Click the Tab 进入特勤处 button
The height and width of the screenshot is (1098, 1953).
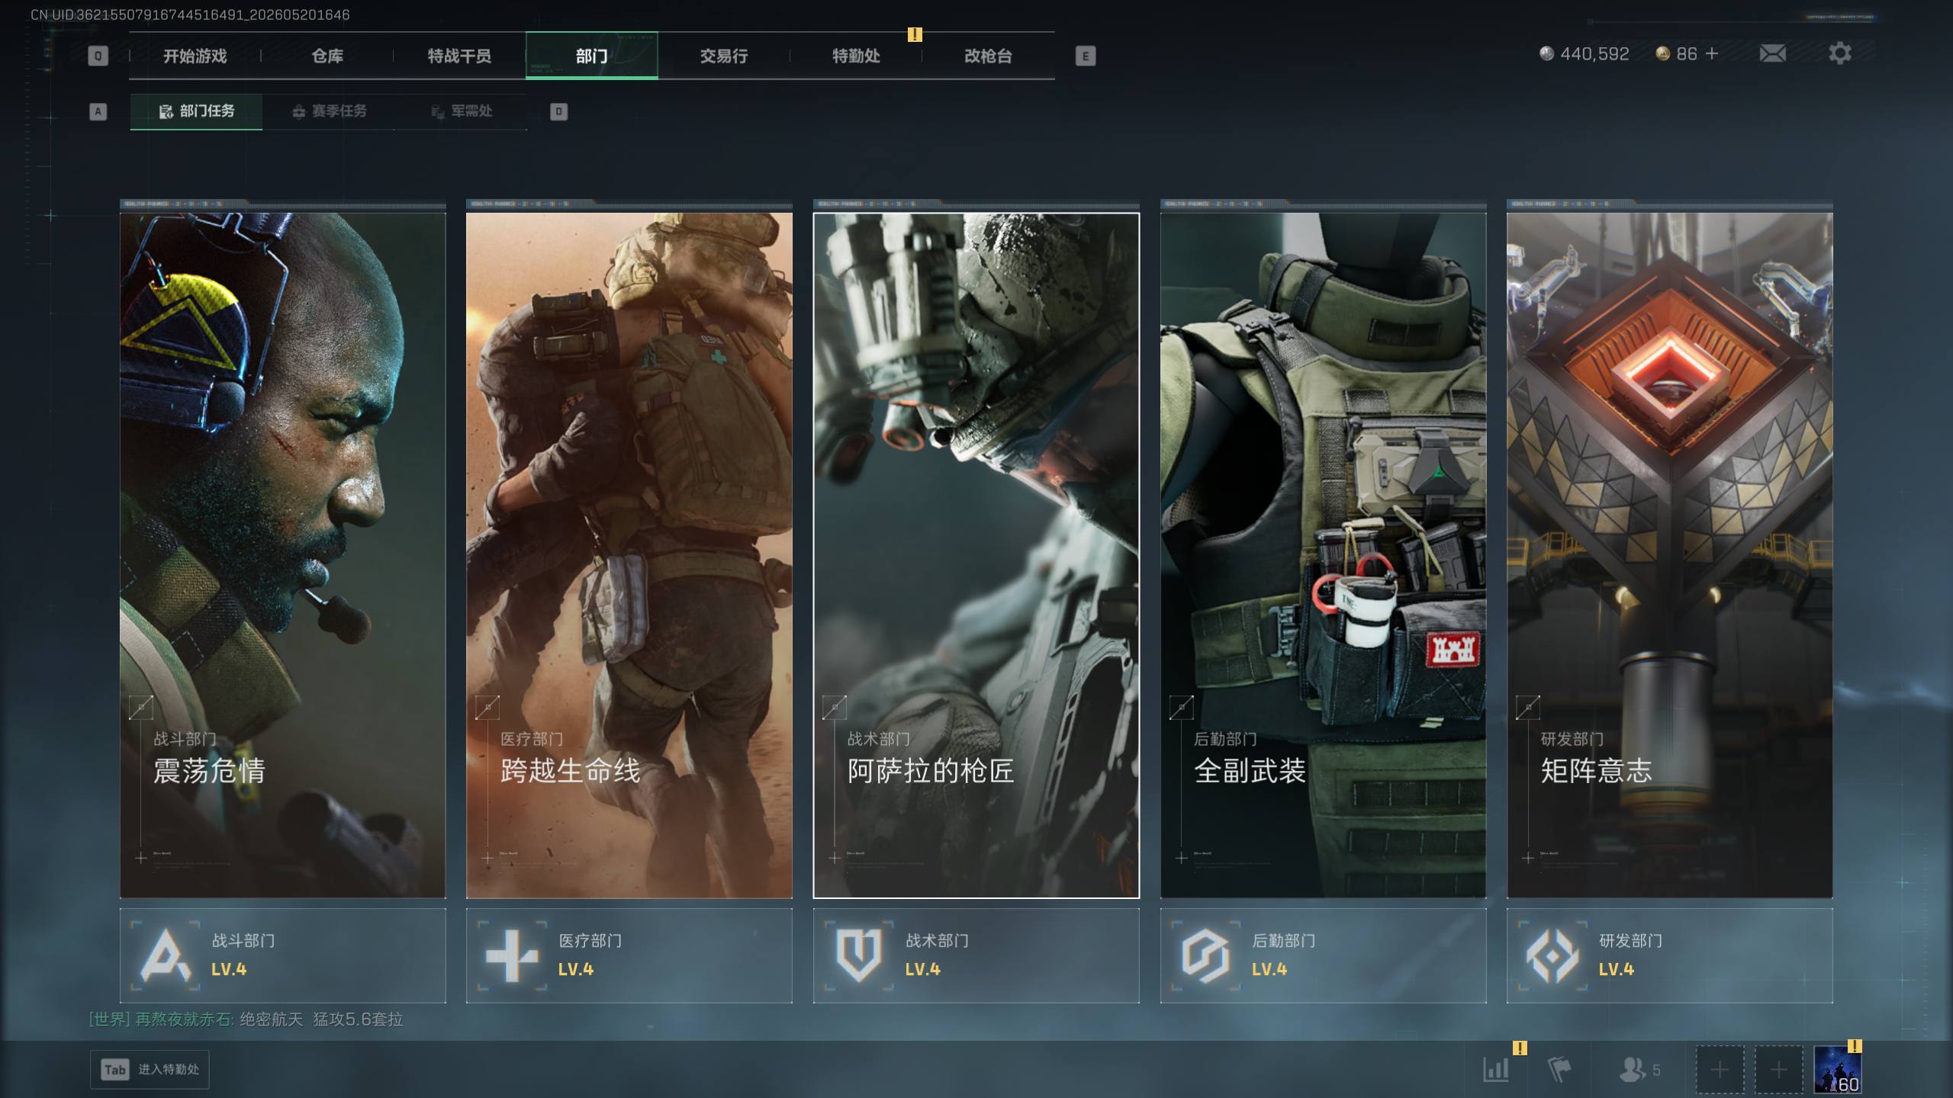pyautogui.click(x=150, y=1070)
